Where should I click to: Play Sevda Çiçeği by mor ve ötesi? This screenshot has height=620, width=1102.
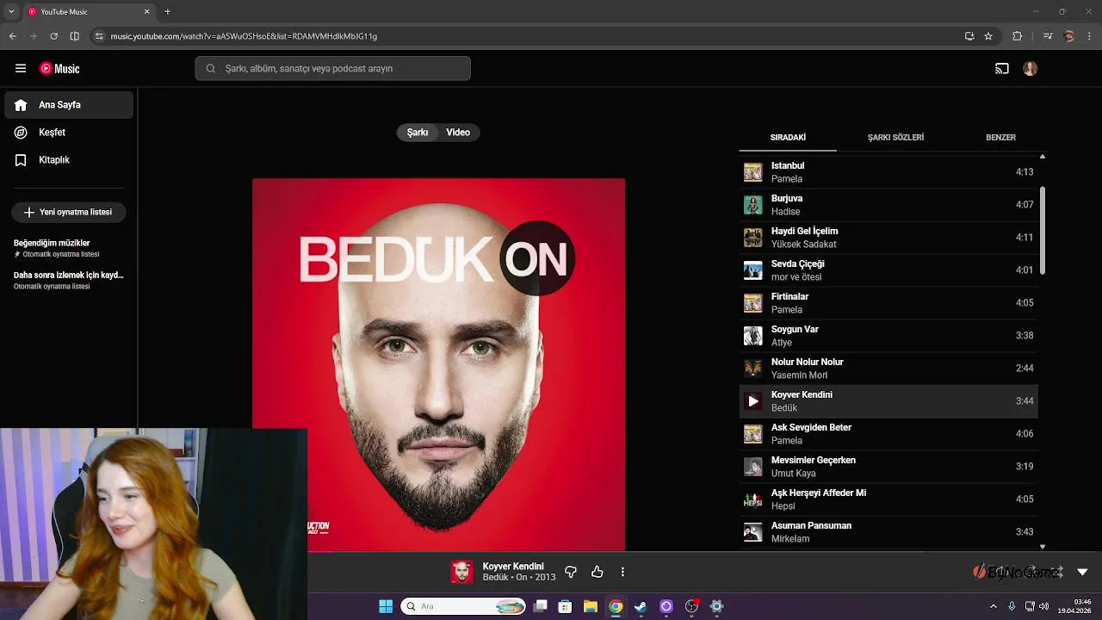click(x=888, y=270)
